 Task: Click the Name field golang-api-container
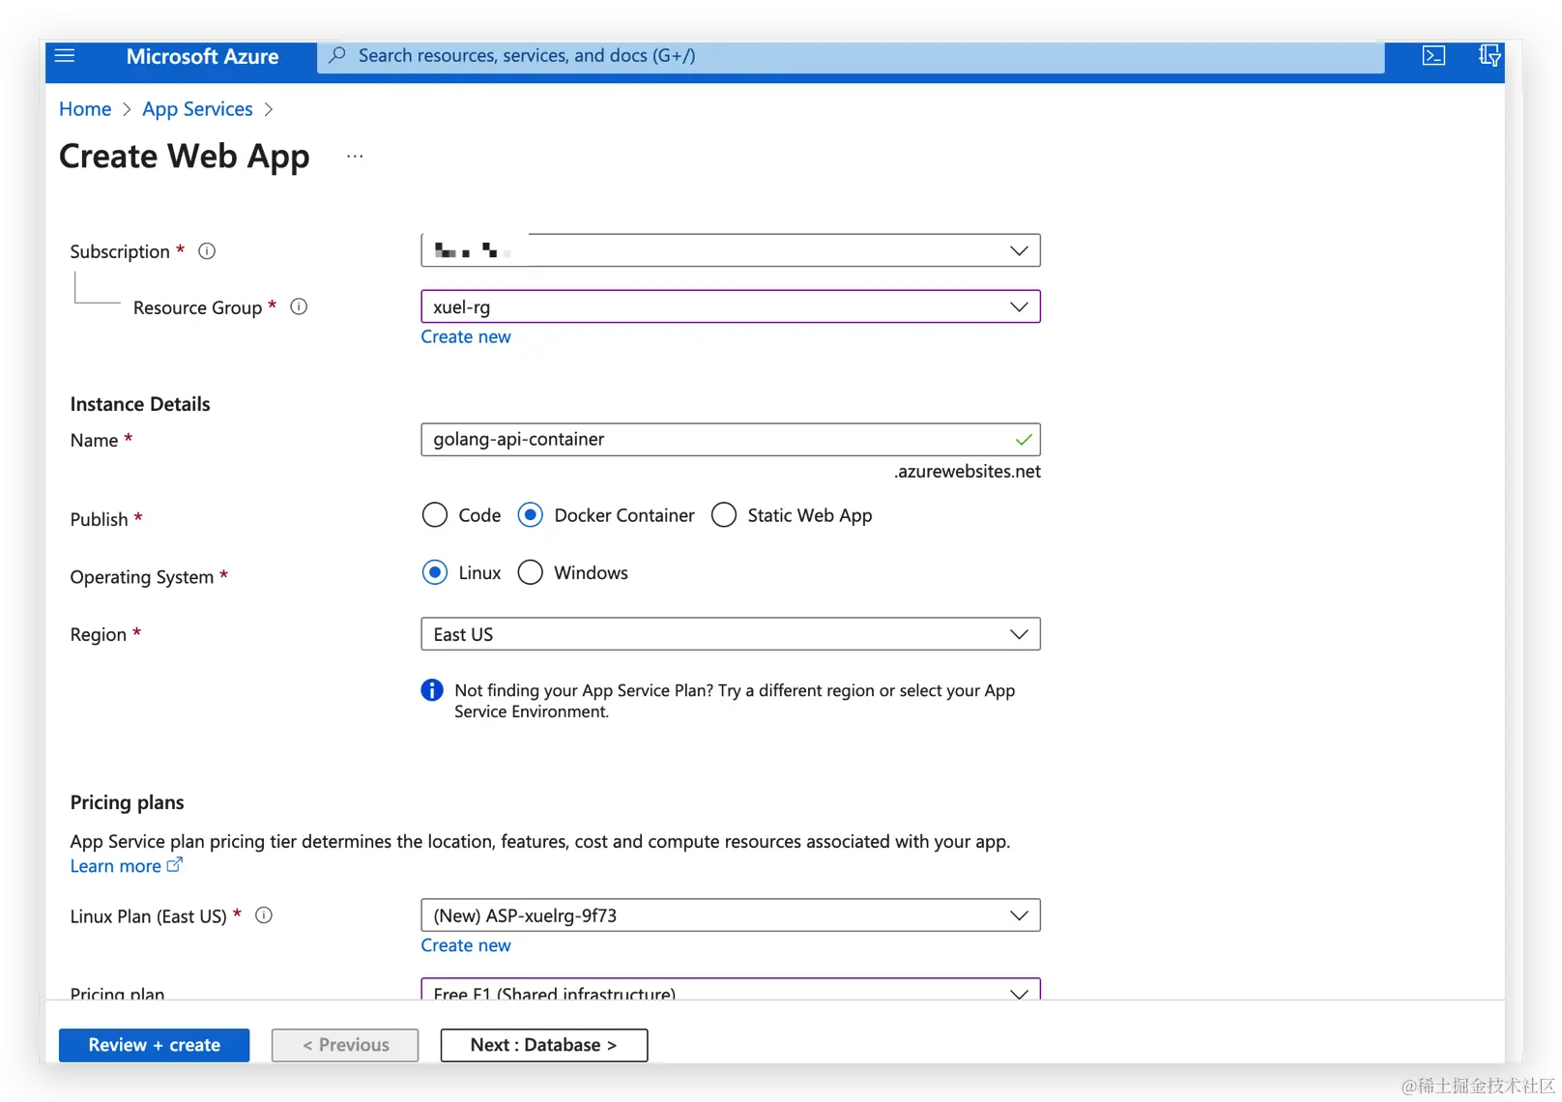731,440
